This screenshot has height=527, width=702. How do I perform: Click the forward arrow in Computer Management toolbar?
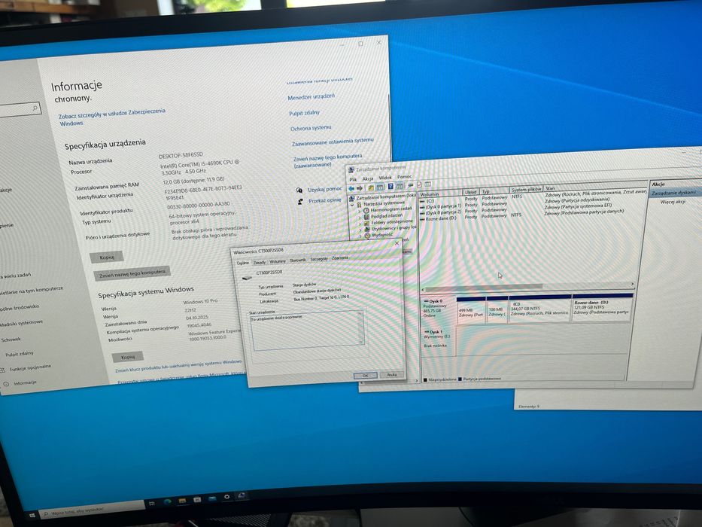point(360,188)
